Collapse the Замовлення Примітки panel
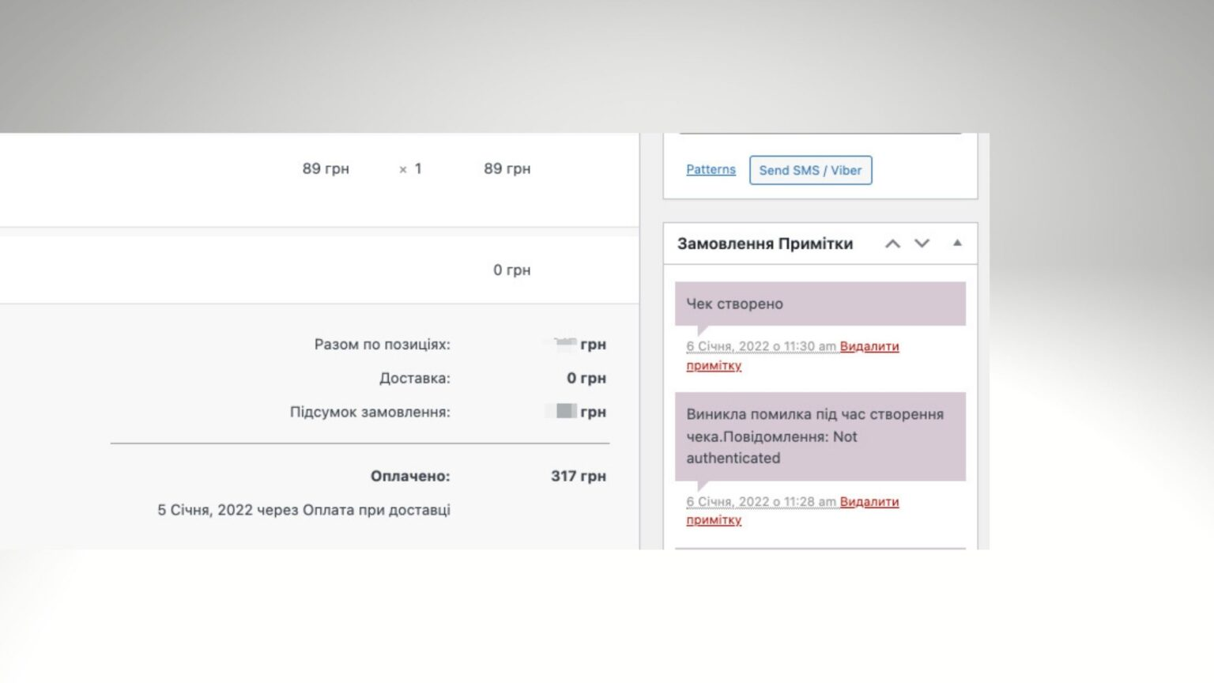The image size is (1214, 683). point(957,243)
